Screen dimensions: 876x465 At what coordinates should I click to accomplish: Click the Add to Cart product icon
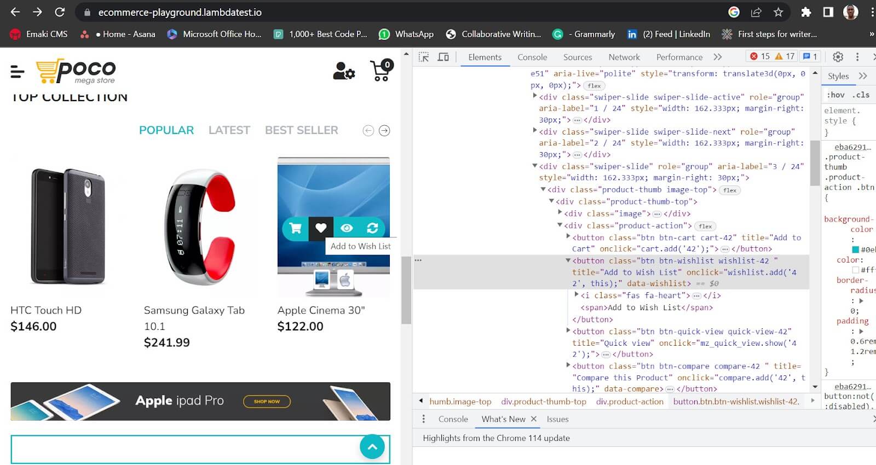click(x=295, y=228)
